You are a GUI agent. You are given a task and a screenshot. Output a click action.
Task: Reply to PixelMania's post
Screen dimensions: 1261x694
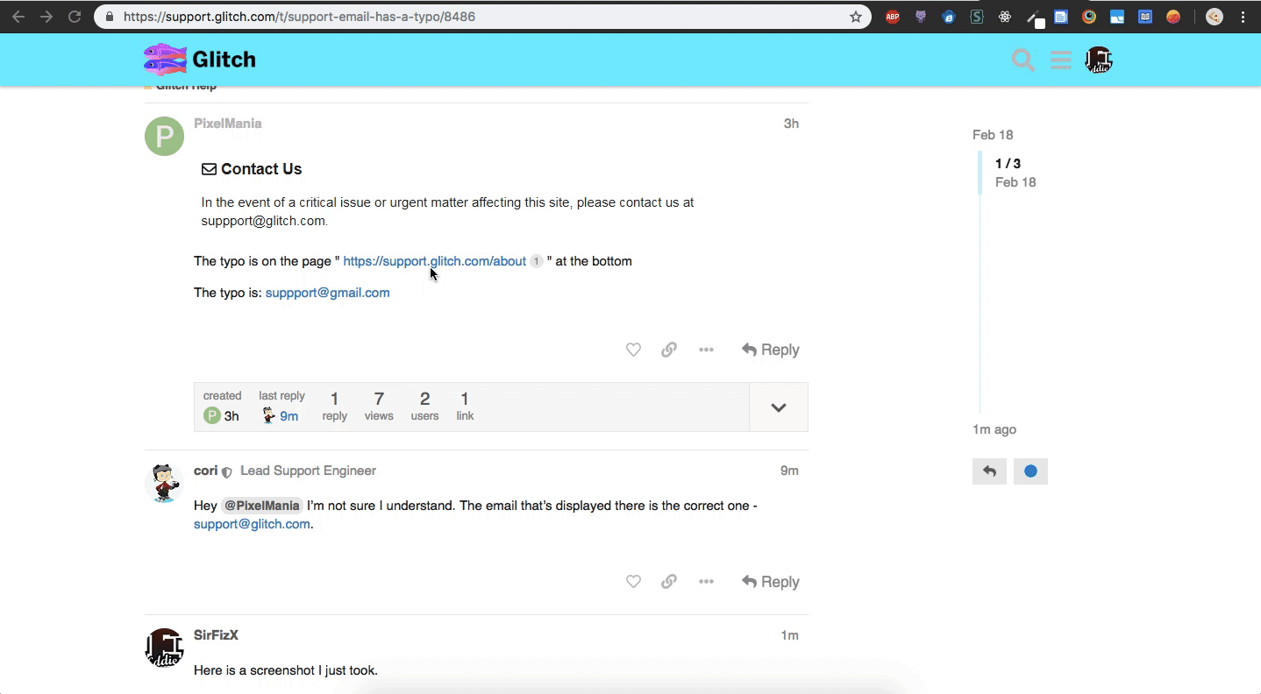770,350
